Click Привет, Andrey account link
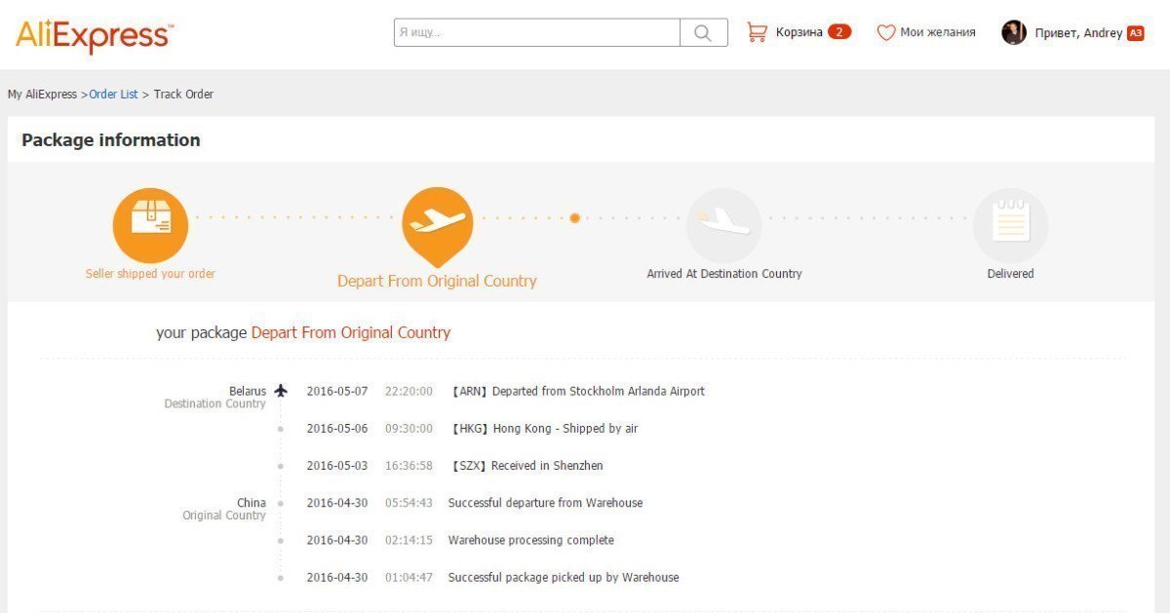 (1078, 32)
